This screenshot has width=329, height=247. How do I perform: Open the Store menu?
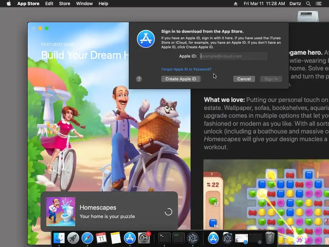click(65, 4)
